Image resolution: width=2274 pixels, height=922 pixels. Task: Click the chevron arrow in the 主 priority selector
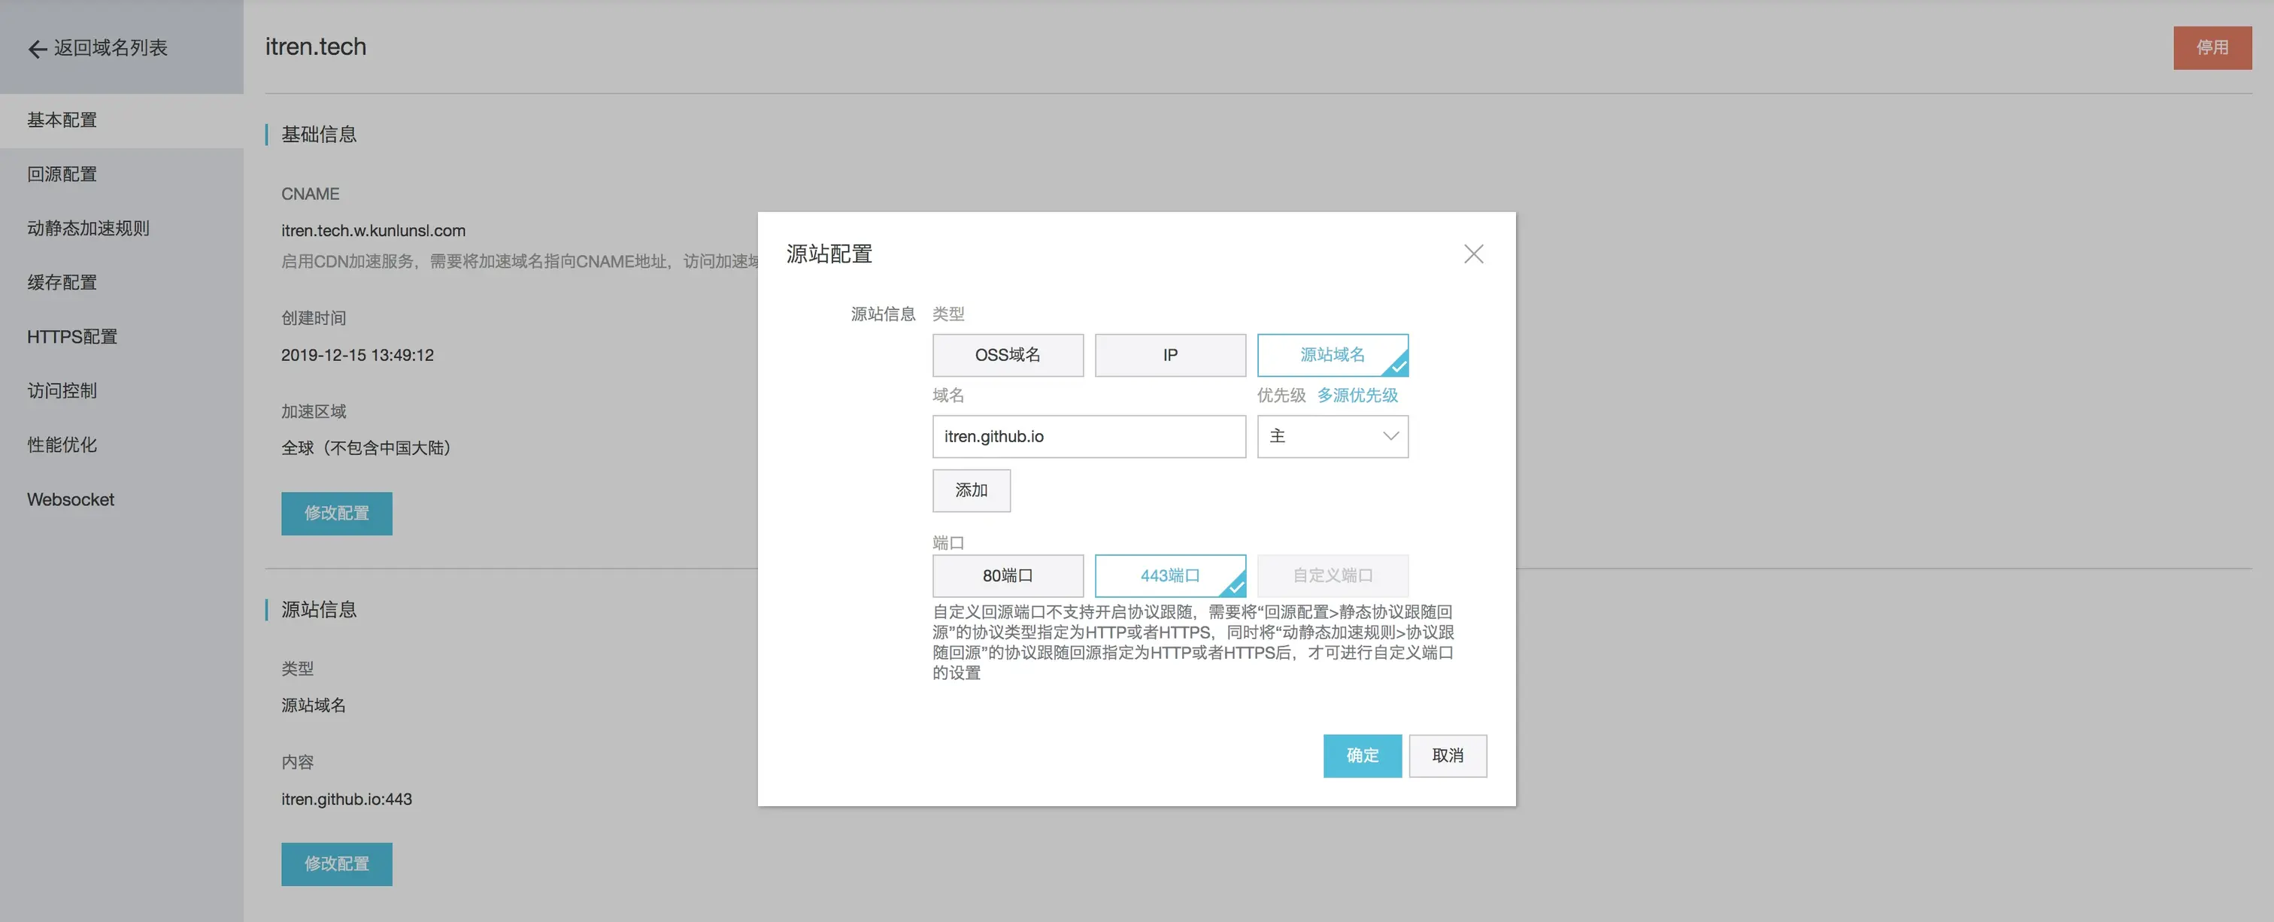point(1390,436)
